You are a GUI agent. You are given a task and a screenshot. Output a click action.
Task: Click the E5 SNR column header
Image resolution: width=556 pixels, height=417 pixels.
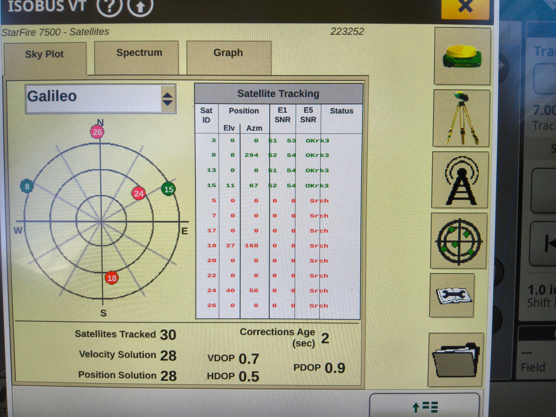(308, 115)
